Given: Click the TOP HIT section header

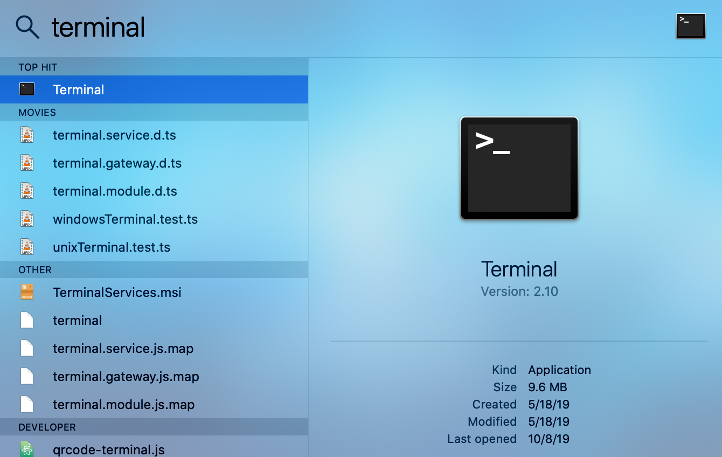Looking at the screenshot, I should point(154,67).
